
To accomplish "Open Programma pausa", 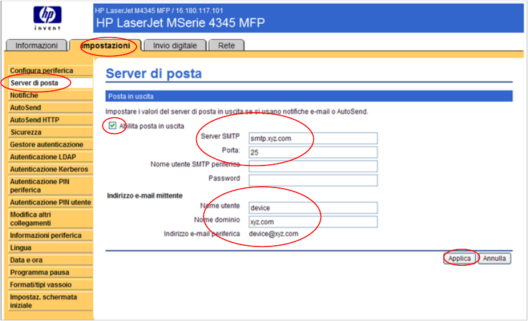I will pos(50,272).
